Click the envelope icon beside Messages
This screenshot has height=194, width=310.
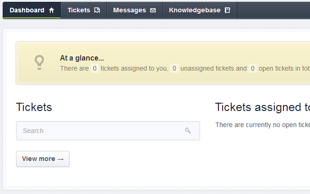tap(153, 10)
